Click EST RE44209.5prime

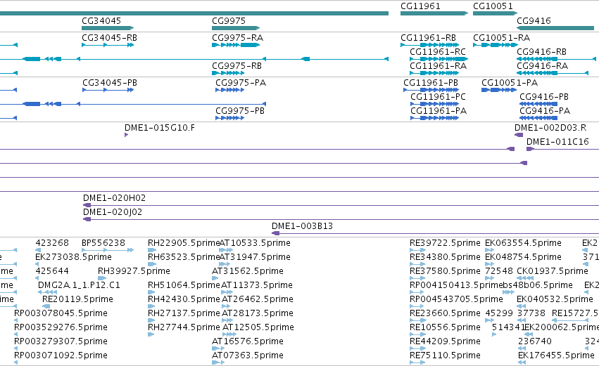tap(445, 341)
